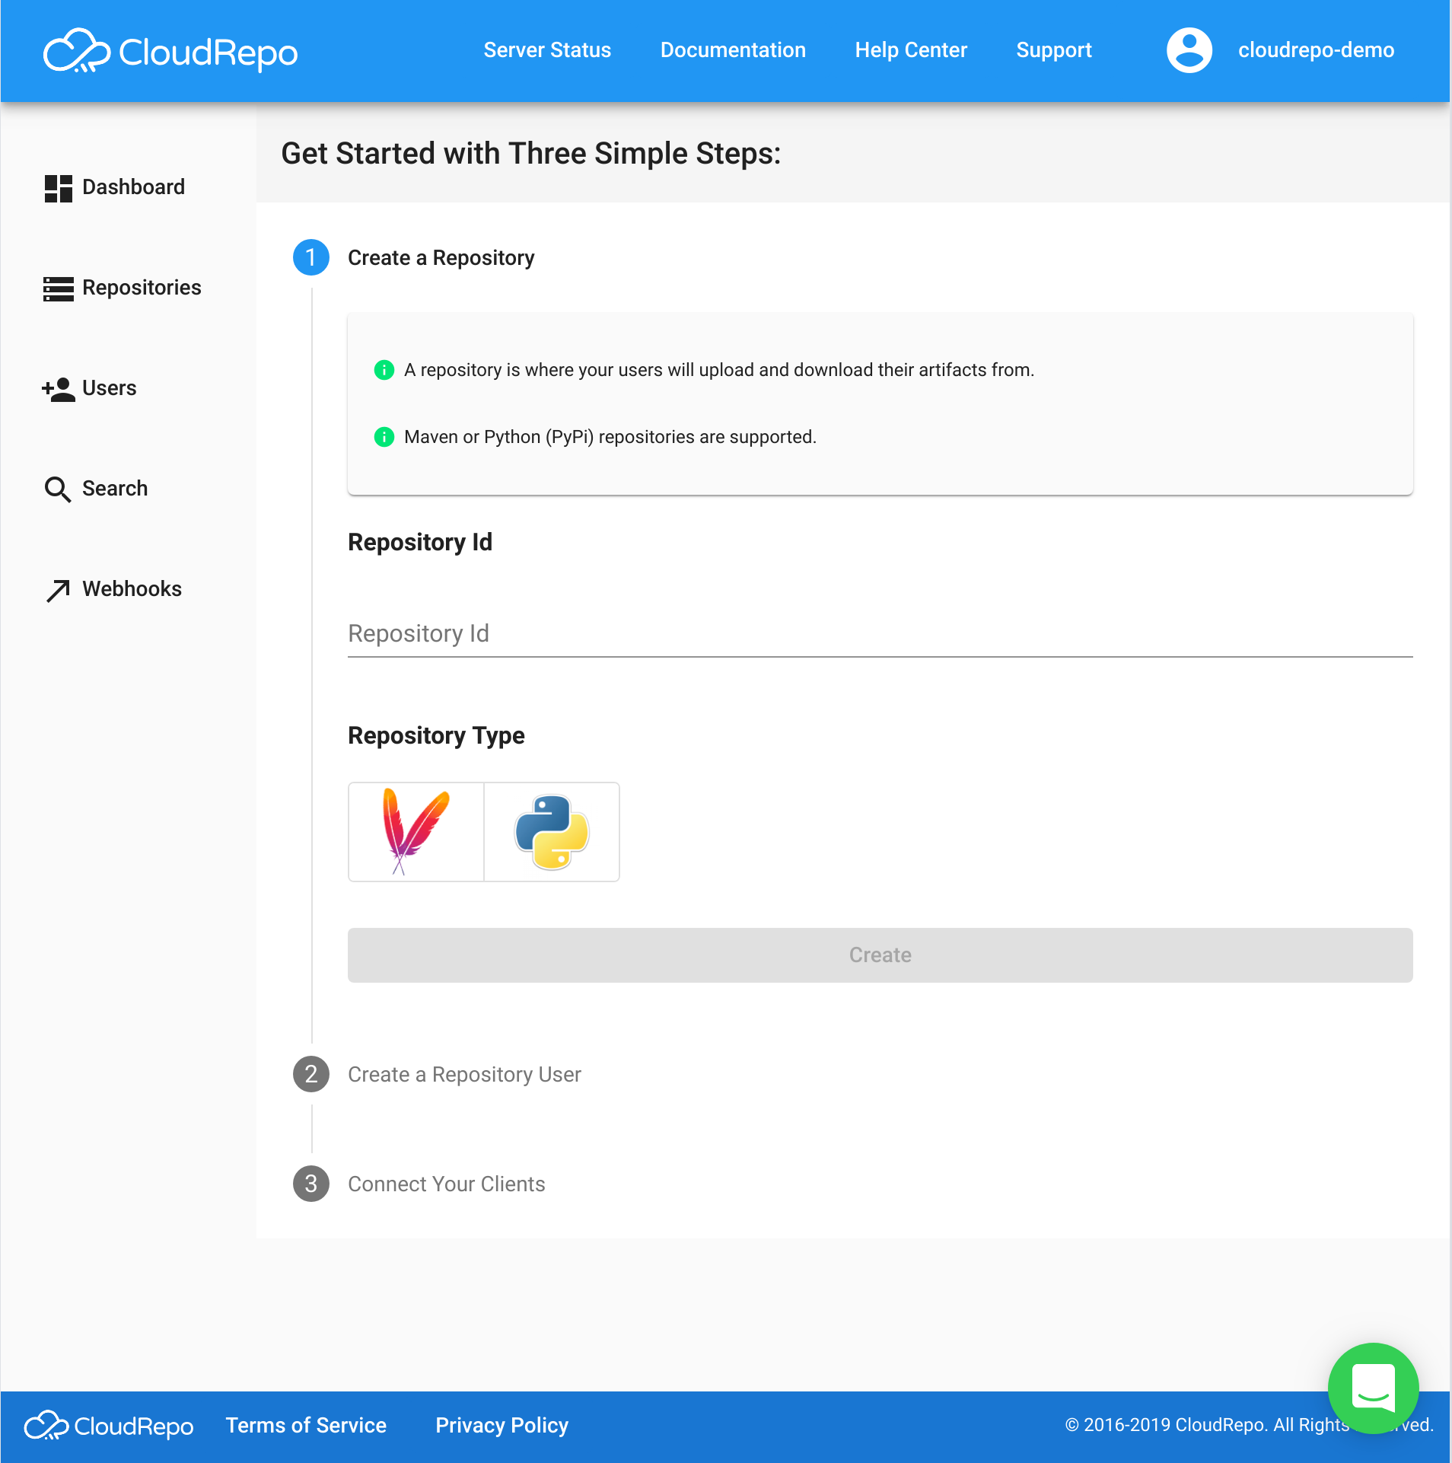The height and width of the screenshot is (1463, 1452).
Task: Click info icon beside repository description
Action: tap(384, 370)
